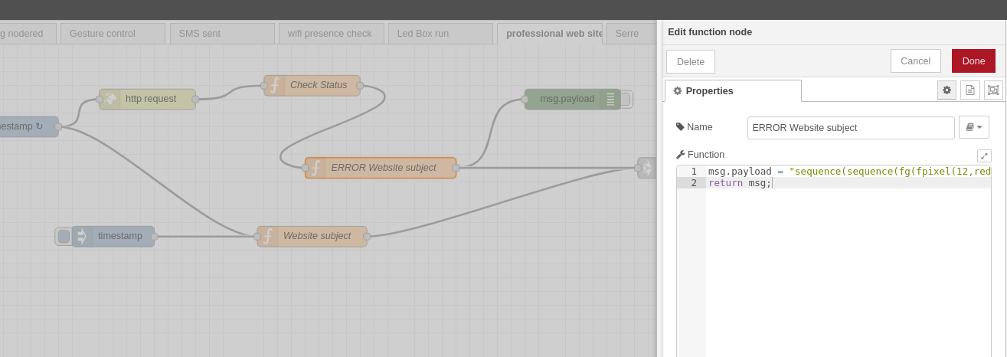Viewport: 1007px width, 357px height.
Task: Open node properties gear icon
Action: (x=947, y=90)
